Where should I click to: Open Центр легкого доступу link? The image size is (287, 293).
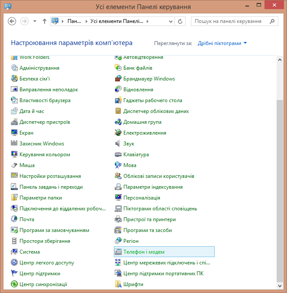point(47,263)
